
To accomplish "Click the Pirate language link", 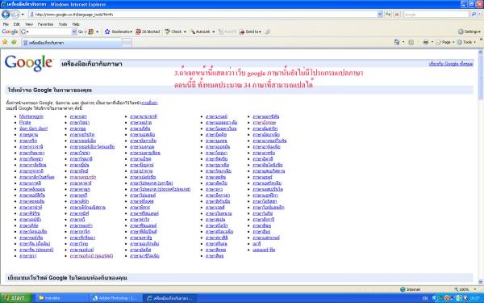I will coord(25,123).
